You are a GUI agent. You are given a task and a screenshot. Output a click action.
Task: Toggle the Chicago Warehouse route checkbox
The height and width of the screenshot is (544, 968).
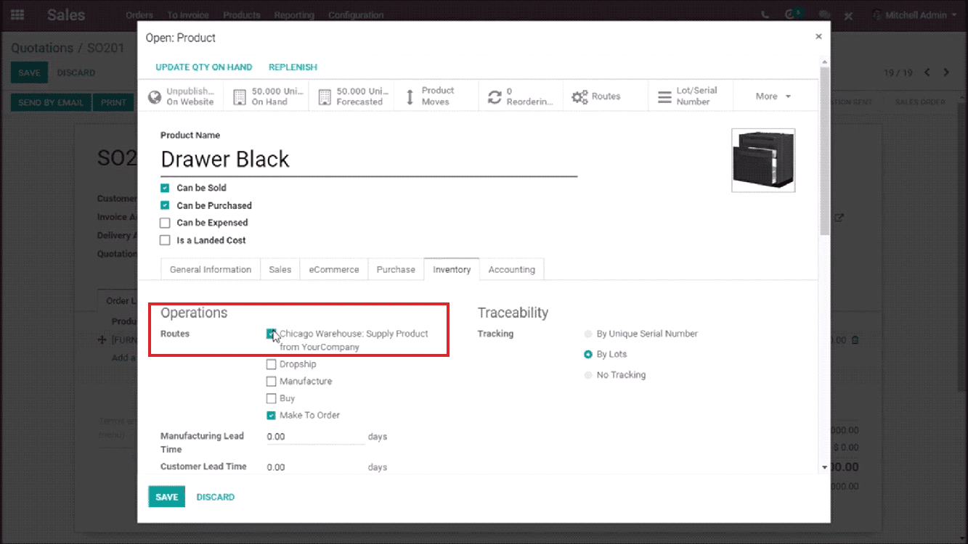(x=272, y=334)
